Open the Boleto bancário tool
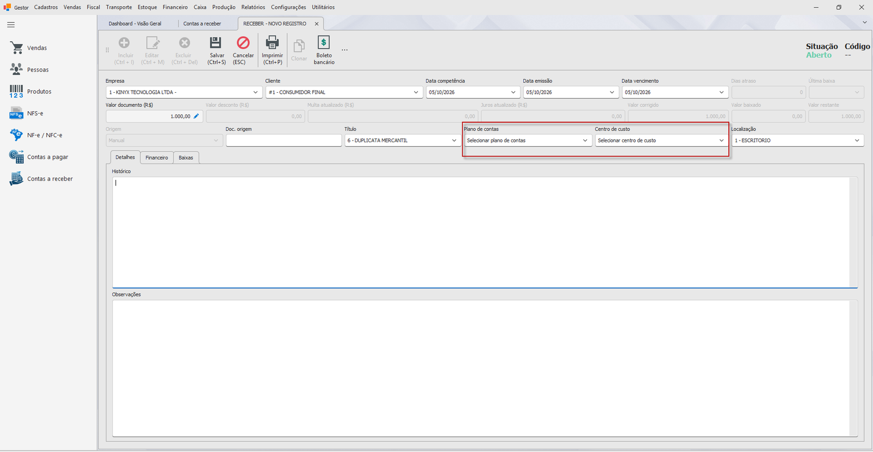This screenshot has height=452, width=873. pos(324,50)
